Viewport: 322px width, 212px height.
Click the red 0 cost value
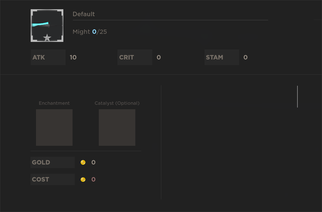click(93, 179)
